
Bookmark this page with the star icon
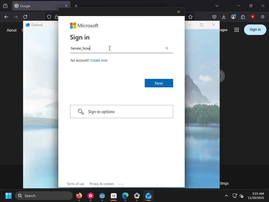190,17
